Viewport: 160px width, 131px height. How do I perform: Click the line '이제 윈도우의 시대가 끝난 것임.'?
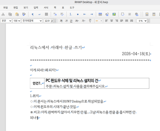point(55,107)
